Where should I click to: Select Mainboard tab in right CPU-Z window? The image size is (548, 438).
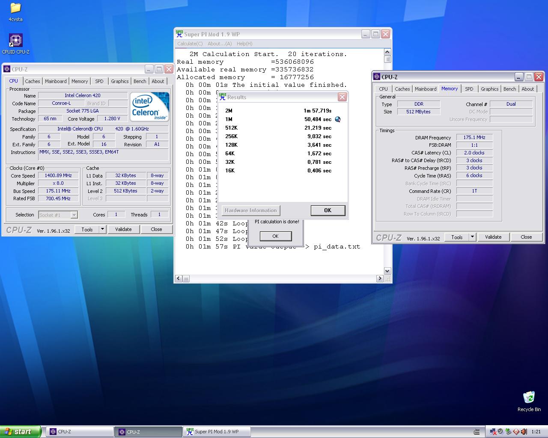426,89
